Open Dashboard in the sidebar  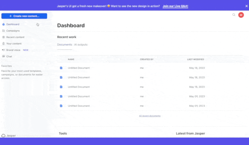point(13,24)
